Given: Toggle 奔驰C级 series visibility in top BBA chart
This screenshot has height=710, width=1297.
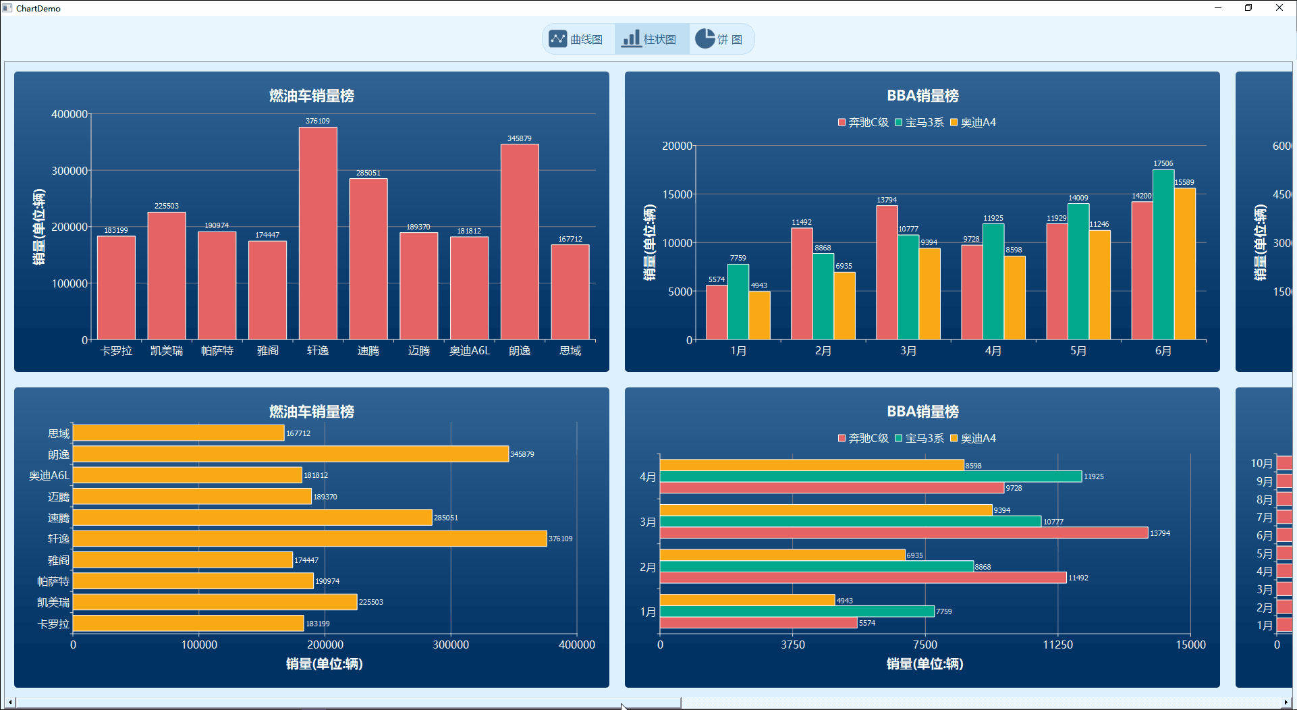Looking at the screenshot, I should (864, 122).
